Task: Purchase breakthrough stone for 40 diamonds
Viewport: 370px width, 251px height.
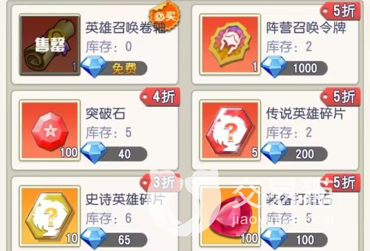Action: [x=114, y=154]
